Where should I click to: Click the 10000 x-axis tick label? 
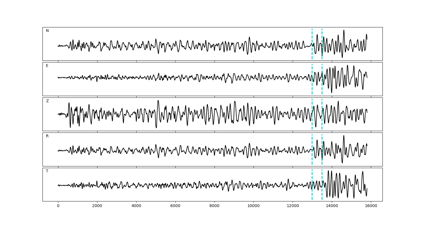click(x=254, y=206)
